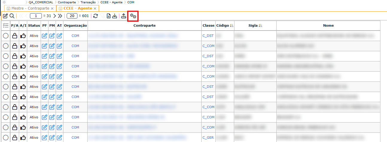Click the QA_COMERCIAL breadcrumb
Image resolution: width=387 pixels, height=142 pixels.
pos(41,2)
